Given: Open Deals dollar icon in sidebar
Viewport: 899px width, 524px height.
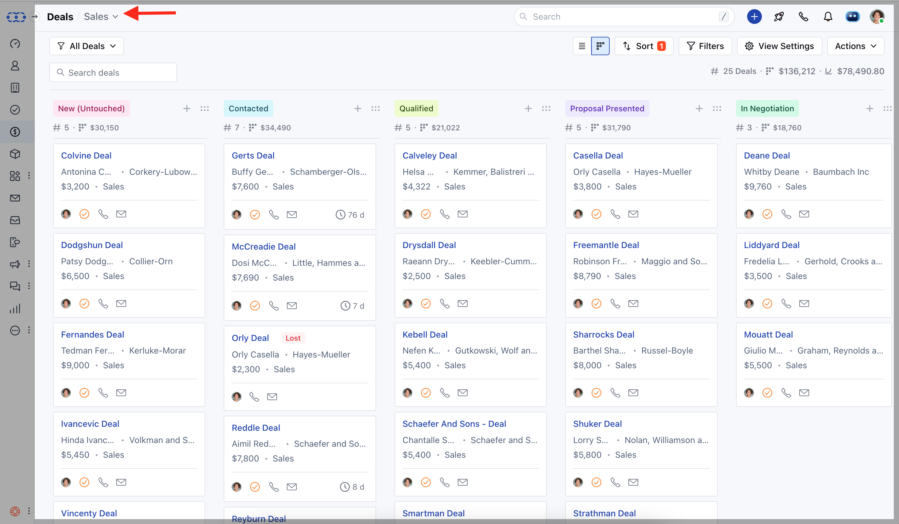Looking at the screenshot, I should 15,132.
